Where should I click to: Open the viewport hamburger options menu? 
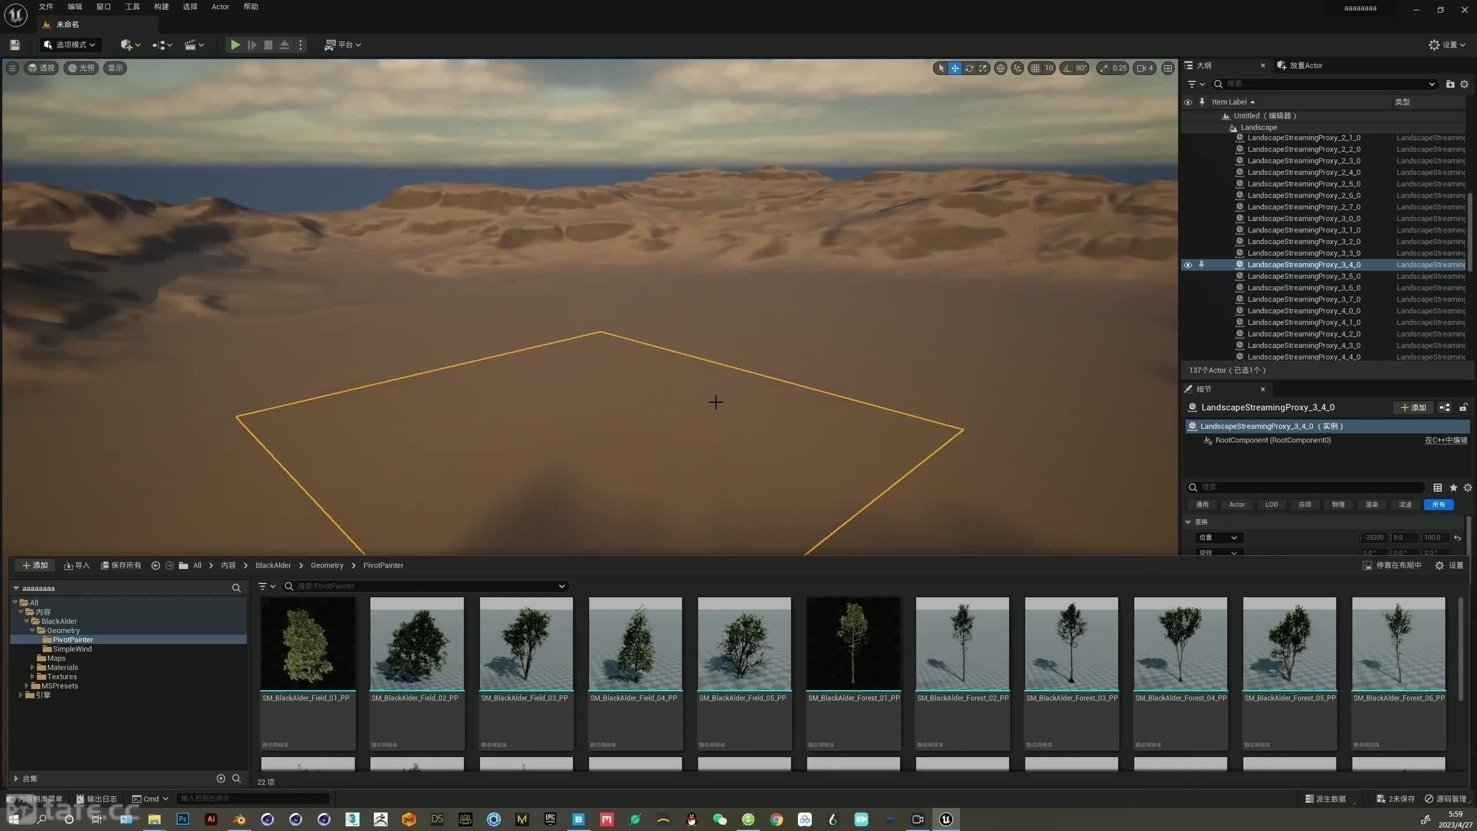[12, 68]
